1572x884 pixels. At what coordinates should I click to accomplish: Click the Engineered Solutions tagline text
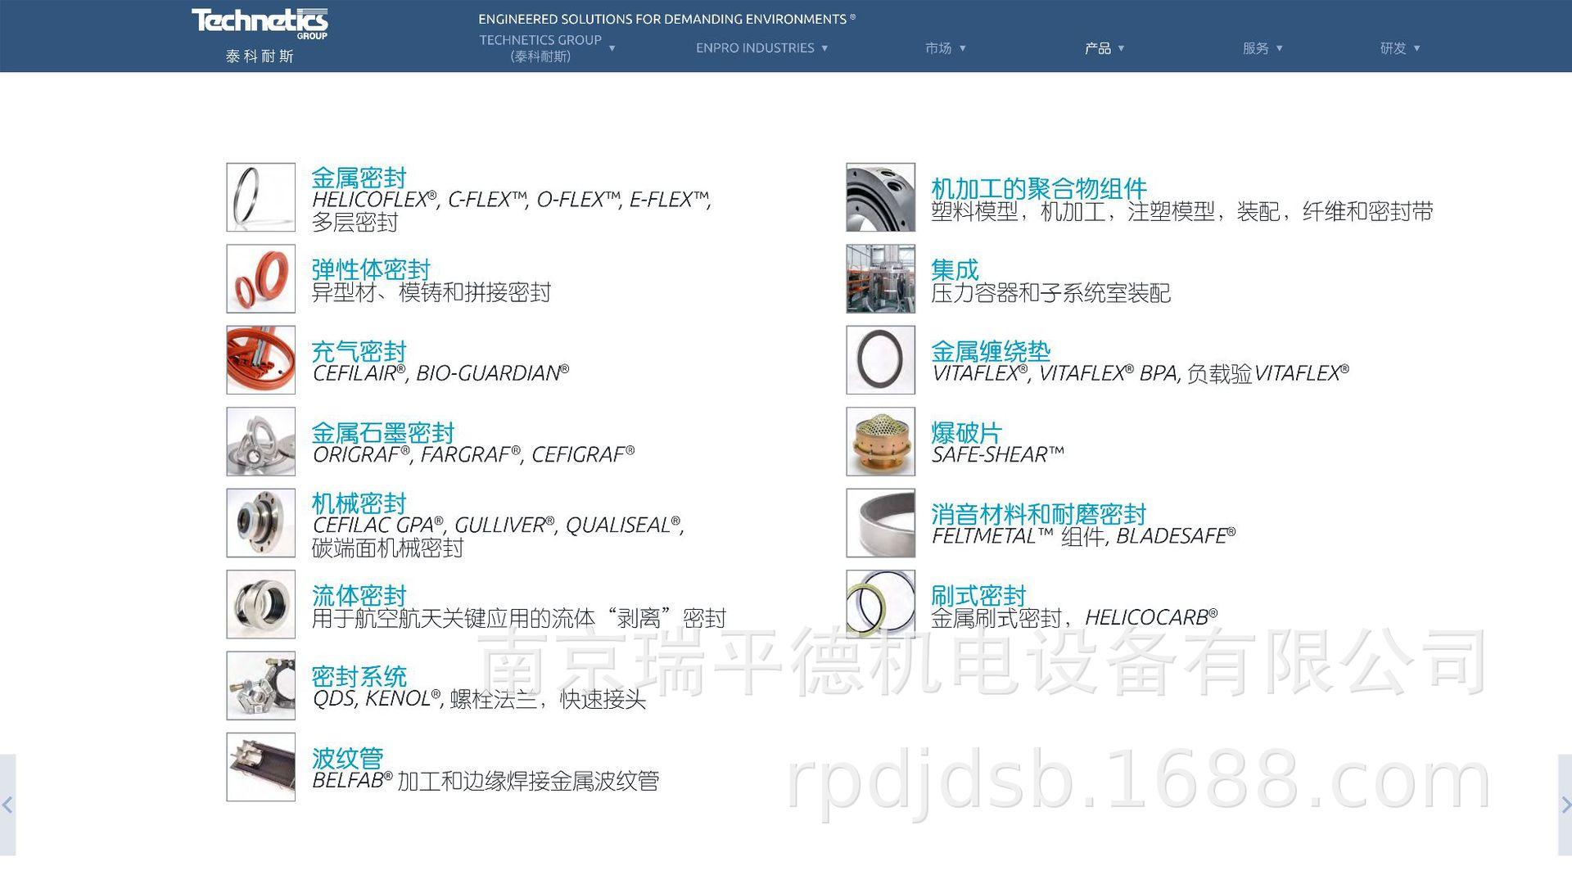pos(666,19)
